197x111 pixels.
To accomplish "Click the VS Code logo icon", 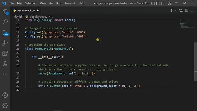I will tap(4, 3).
